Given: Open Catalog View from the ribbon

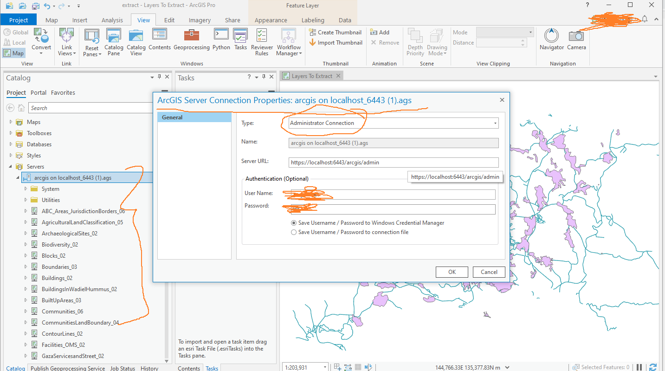Looking at the screenshot, I should [136, 42].
